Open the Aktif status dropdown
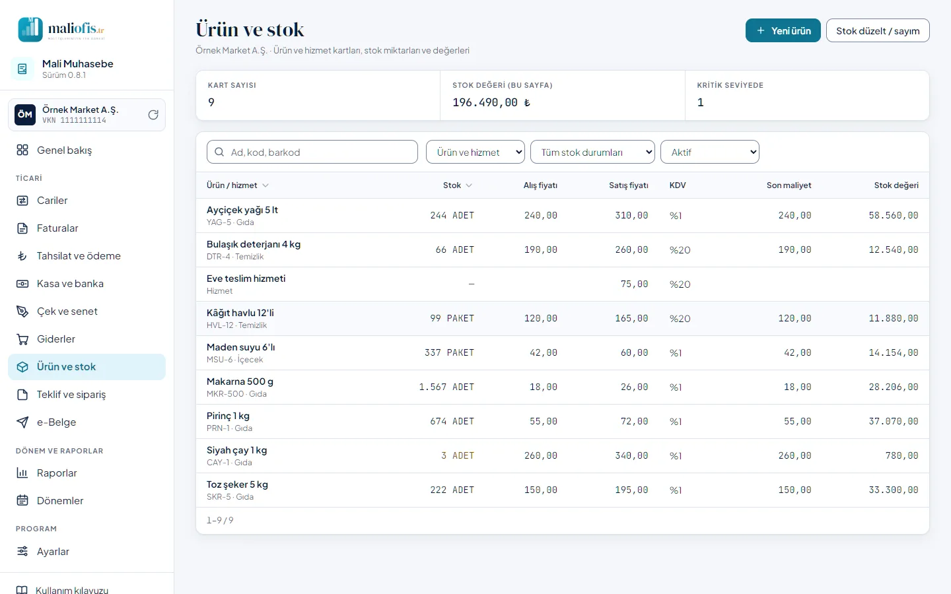Image resolution: width=951 pixels, height=594 pixels. (x=710, y=152)
